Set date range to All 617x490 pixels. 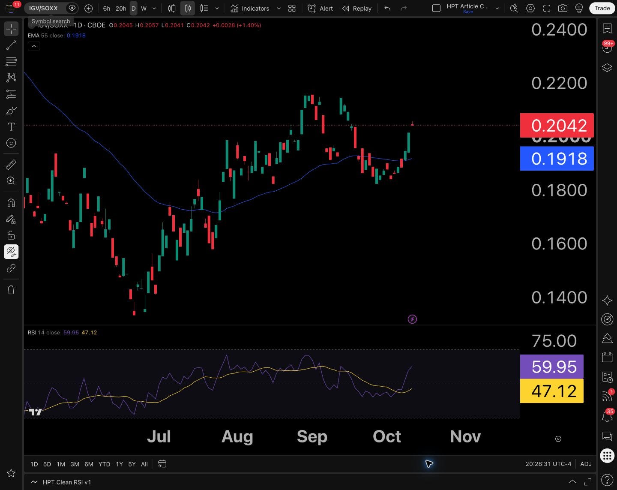tap(144, 464)
